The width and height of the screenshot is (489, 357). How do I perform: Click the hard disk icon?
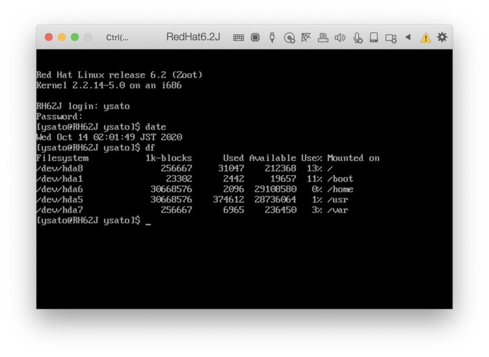374,37
